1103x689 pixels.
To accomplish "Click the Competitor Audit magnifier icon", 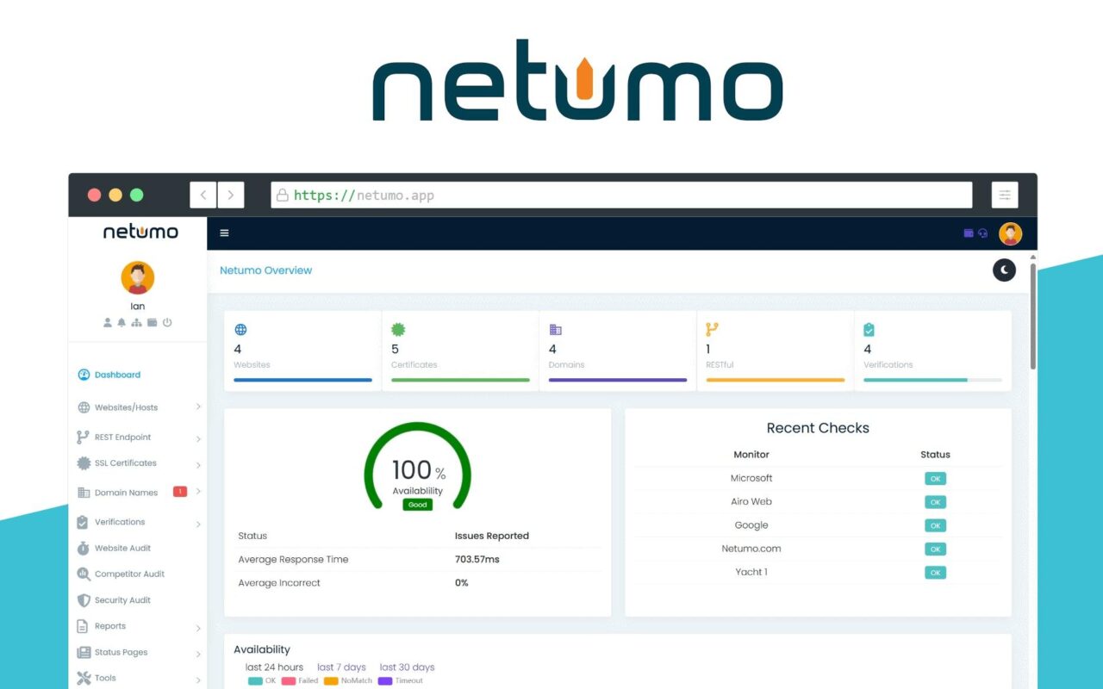I will (84, 574).
